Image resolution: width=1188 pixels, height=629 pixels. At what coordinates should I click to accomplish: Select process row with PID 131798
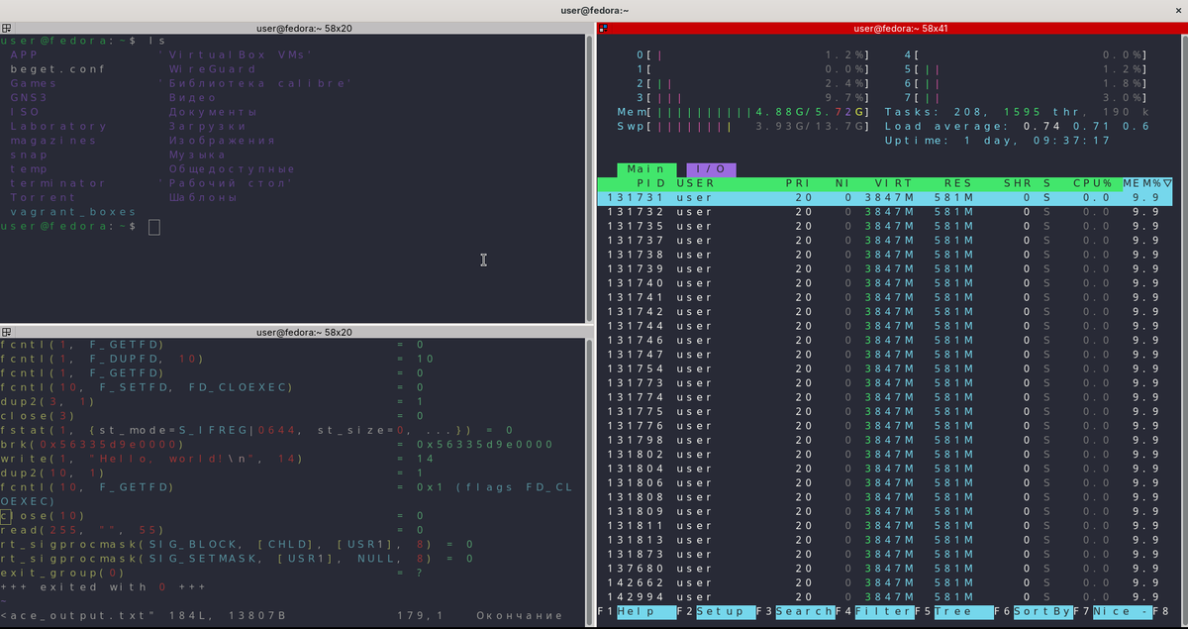tap(885, 440)
